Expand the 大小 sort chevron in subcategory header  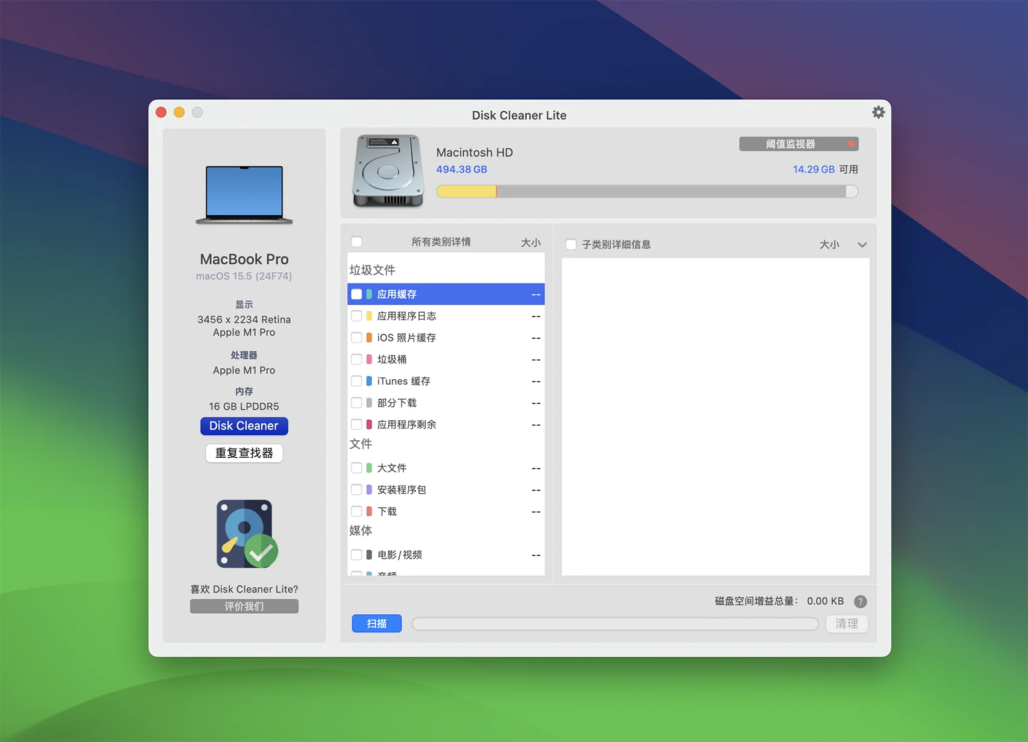pyautogui.click(x=862, y=245)
